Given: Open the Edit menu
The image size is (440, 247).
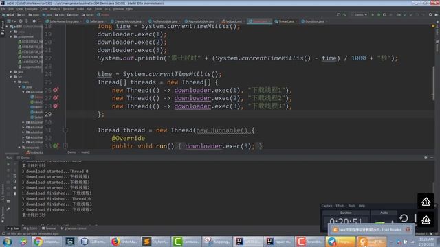Looking at the screenshot, I should (11, 9).
